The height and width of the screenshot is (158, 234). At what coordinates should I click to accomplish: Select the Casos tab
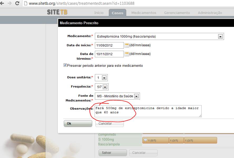[x=118, y=13]
